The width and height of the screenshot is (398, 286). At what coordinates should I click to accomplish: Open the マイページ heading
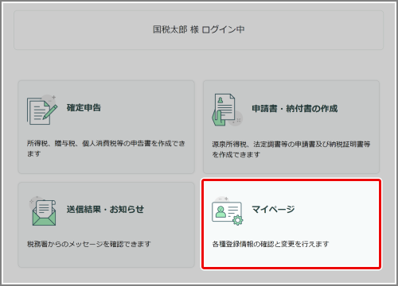(x=273, y=209)
